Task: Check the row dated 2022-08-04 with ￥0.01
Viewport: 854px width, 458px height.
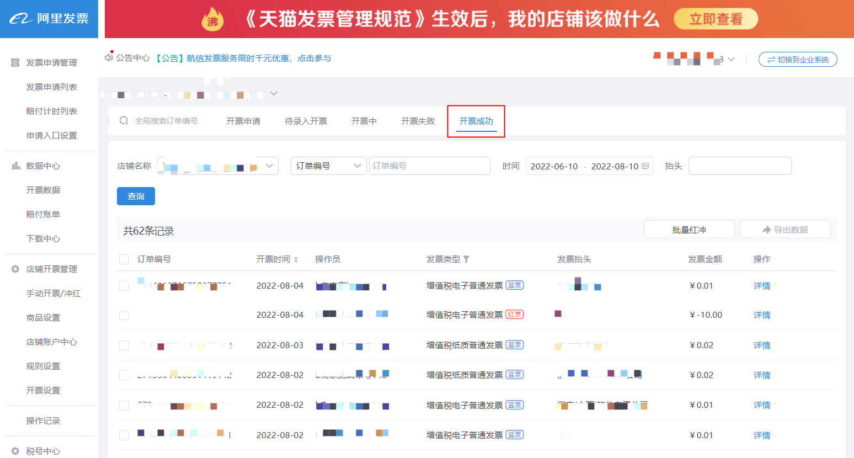Action: [x=124, y=286]
